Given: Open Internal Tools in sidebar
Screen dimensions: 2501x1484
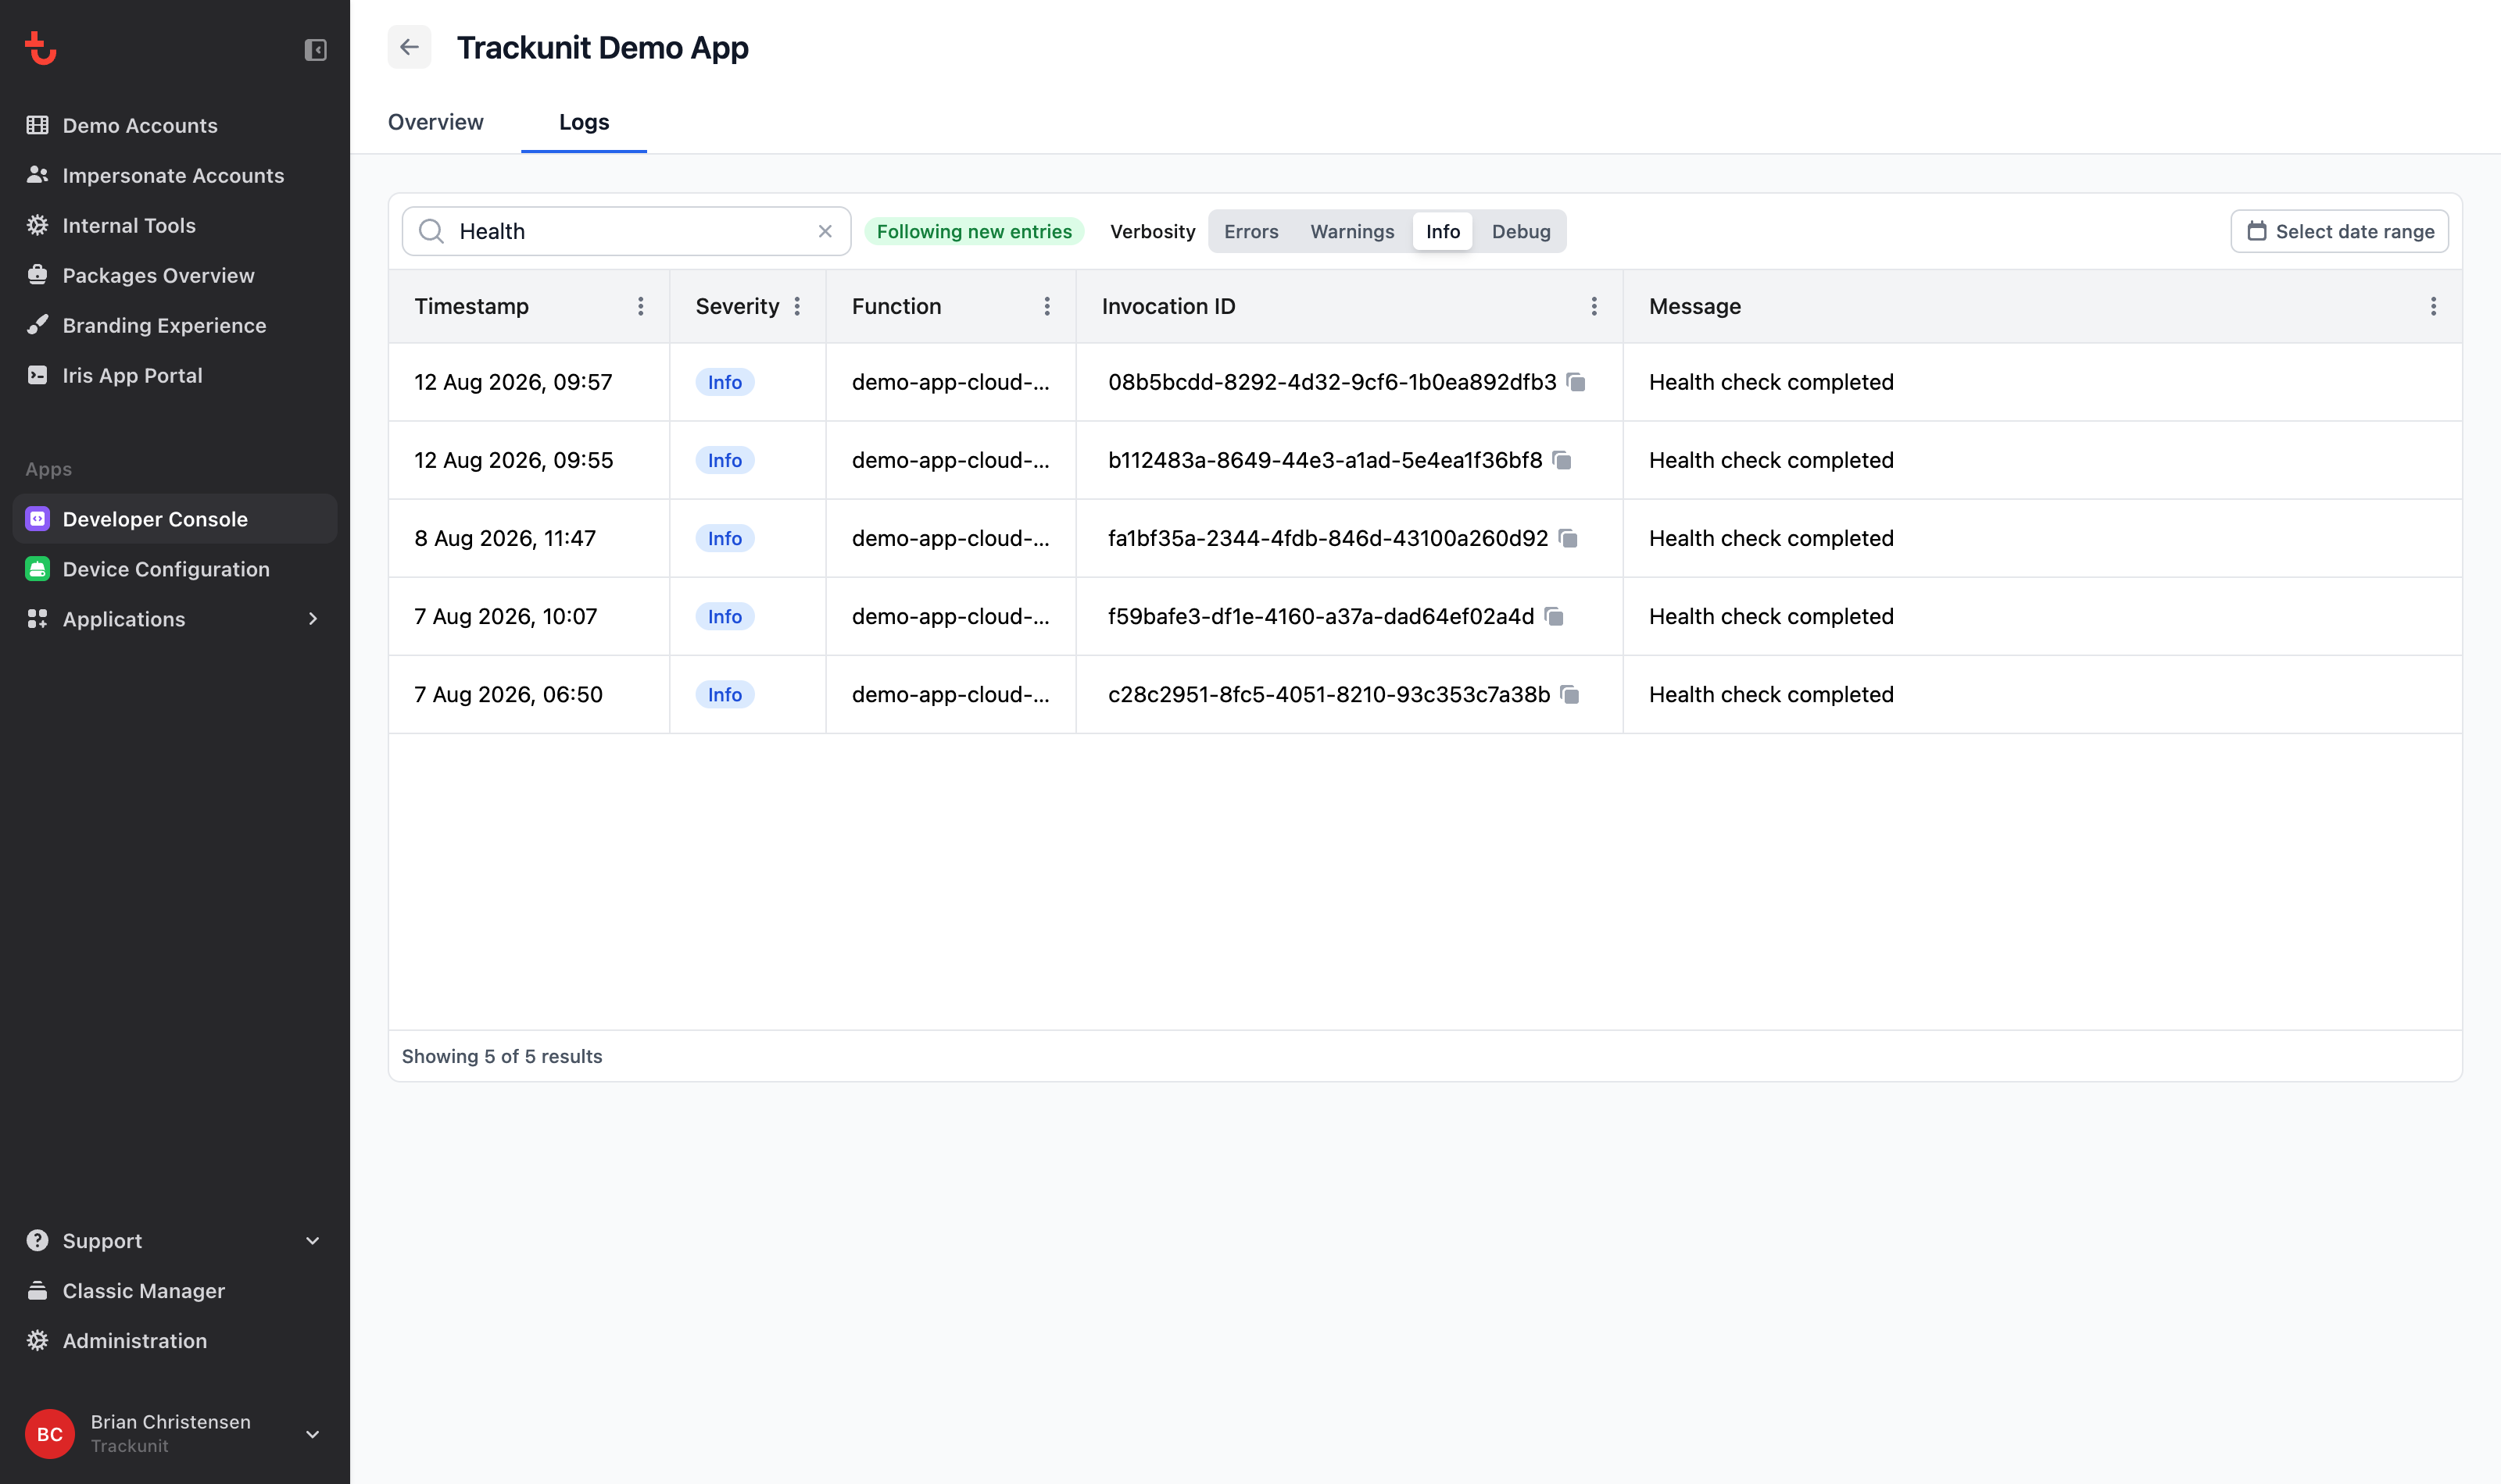Looking at the screenshot, I should point(175,225).
